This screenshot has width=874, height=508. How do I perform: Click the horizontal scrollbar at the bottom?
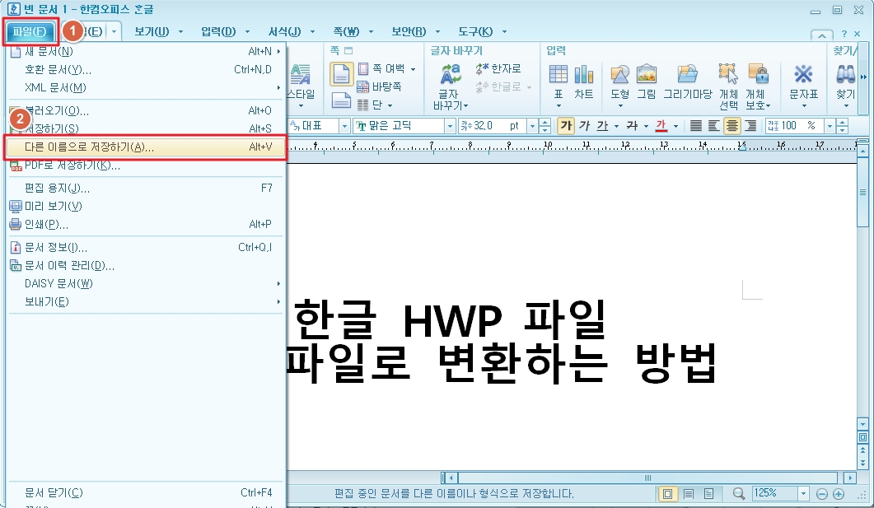coord(647,477)
